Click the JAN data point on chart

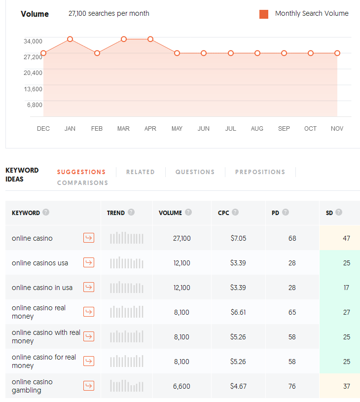(70, 39)
